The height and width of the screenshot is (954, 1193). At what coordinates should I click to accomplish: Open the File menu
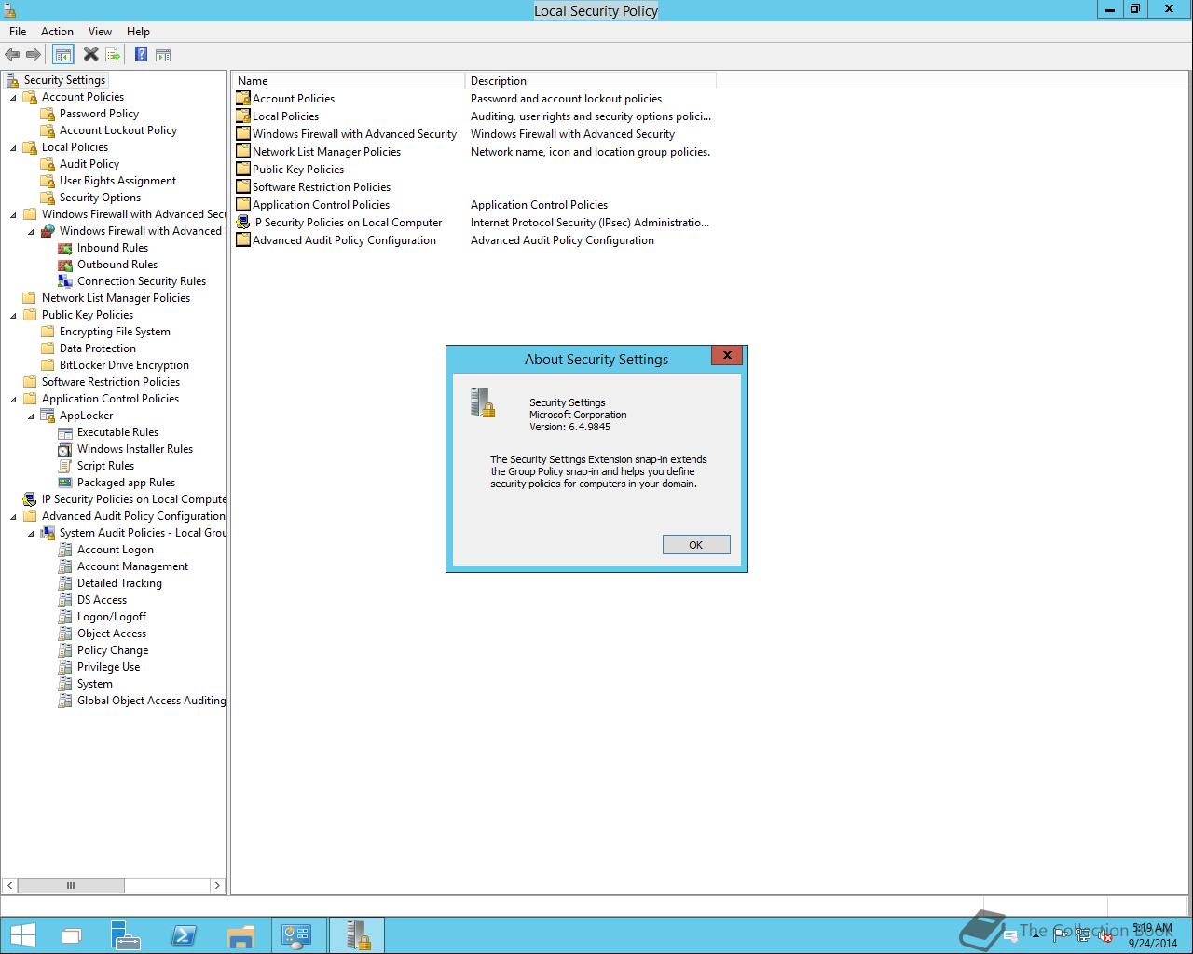point(18,32)
